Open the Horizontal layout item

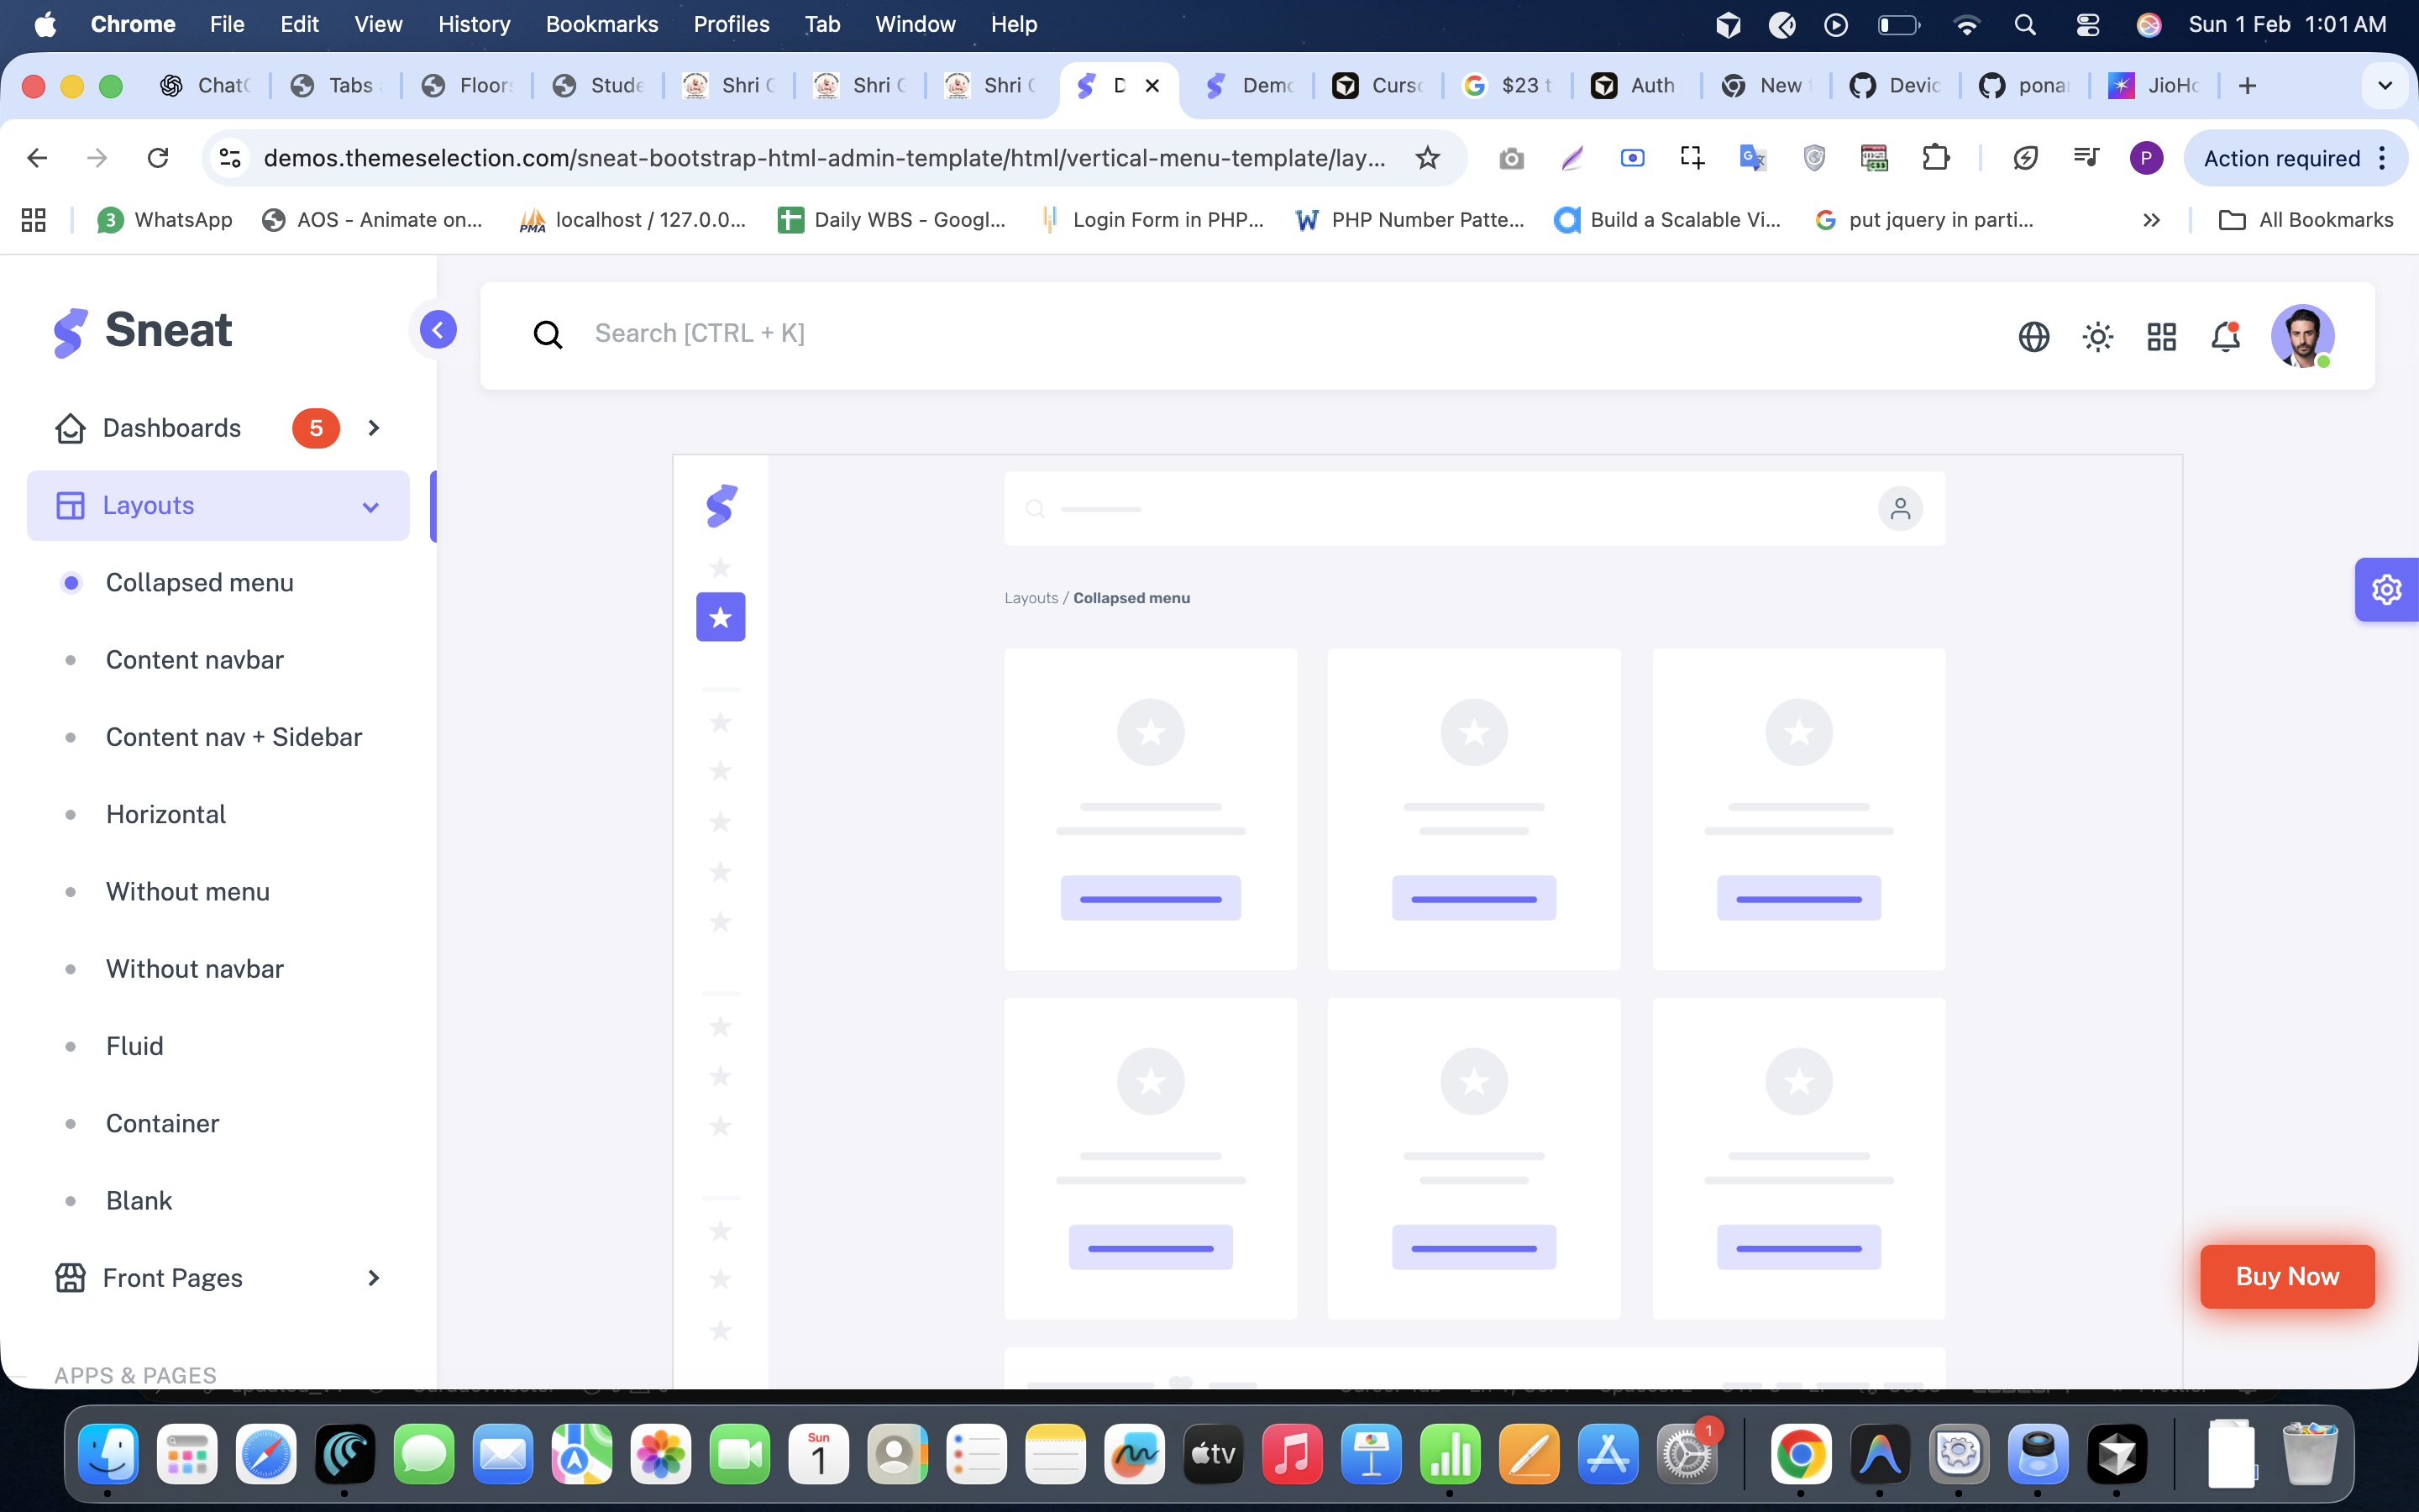[166, 814]
